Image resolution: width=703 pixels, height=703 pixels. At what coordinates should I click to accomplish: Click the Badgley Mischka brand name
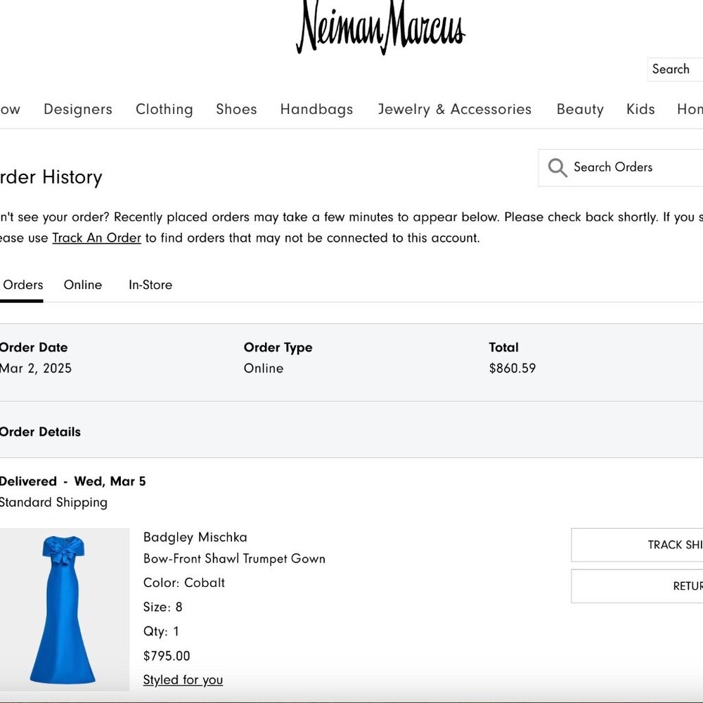195,536
